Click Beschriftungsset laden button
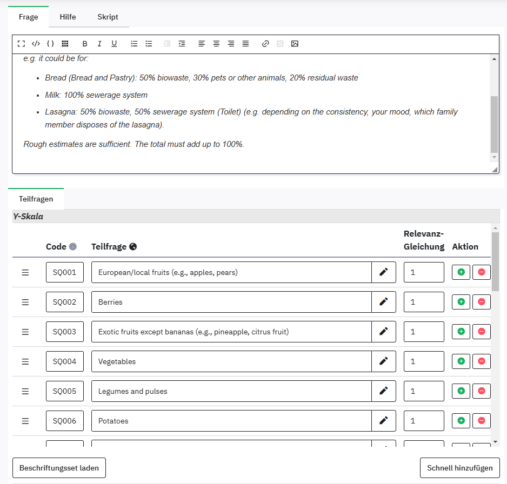This screenshot has height=484, width=507. pyautogui.click(x=59, y=468)
